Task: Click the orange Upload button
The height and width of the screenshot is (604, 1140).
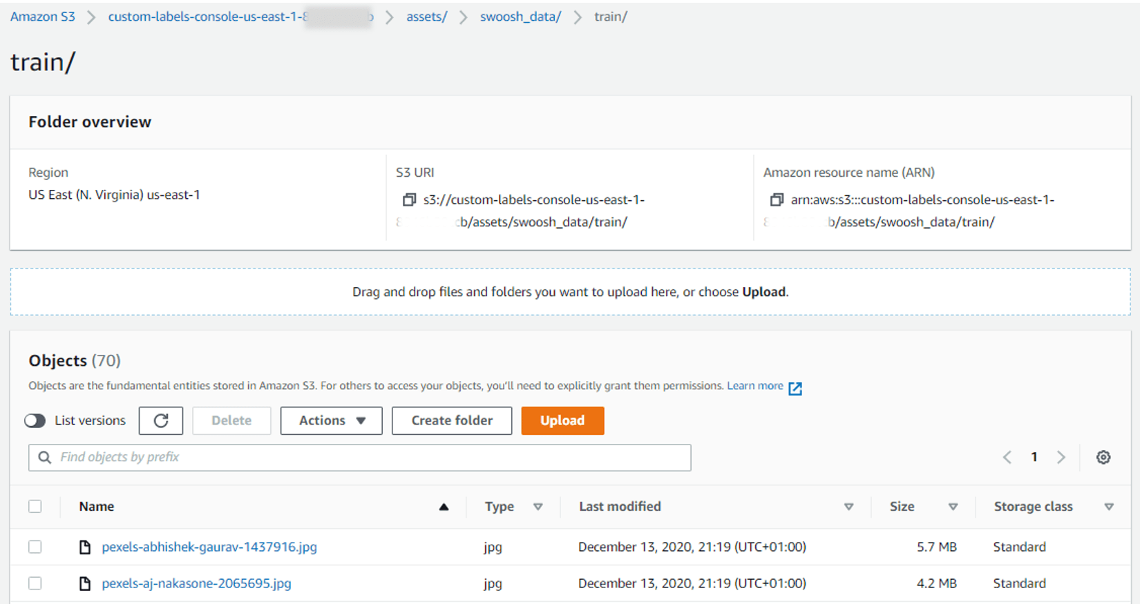Action: [x=562, y=420]
